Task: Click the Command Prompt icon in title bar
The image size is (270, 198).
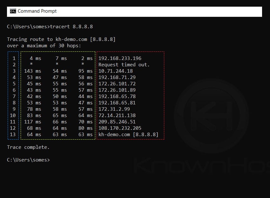Action: (13, 11)
